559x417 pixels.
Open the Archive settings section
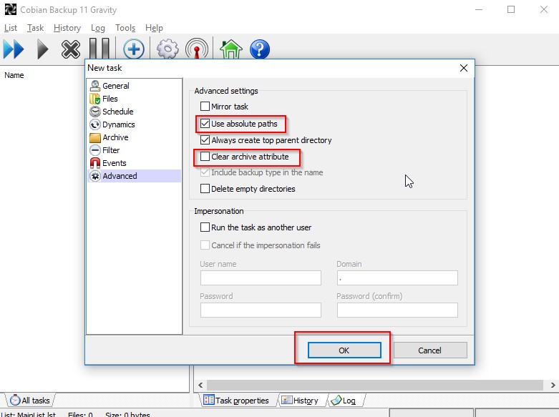coord(115,137)
